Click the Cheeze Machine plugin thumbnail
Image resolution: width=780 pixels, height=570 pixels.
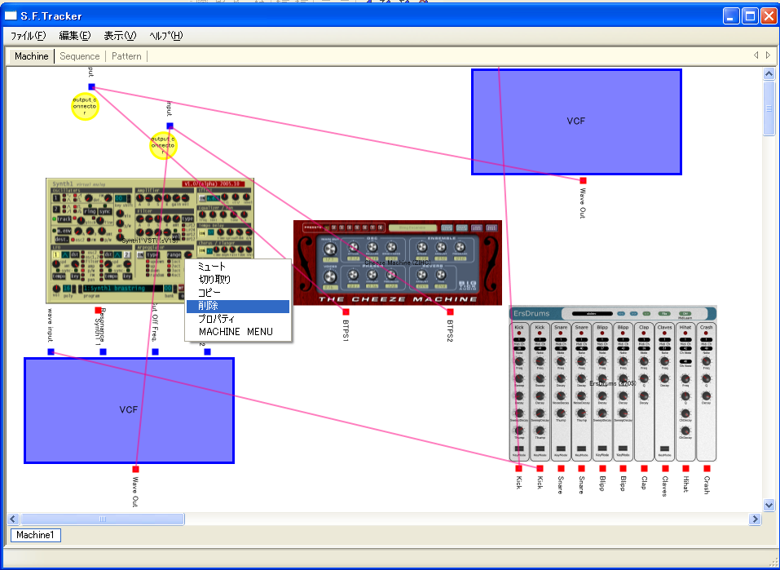click(x=398, y=262)
